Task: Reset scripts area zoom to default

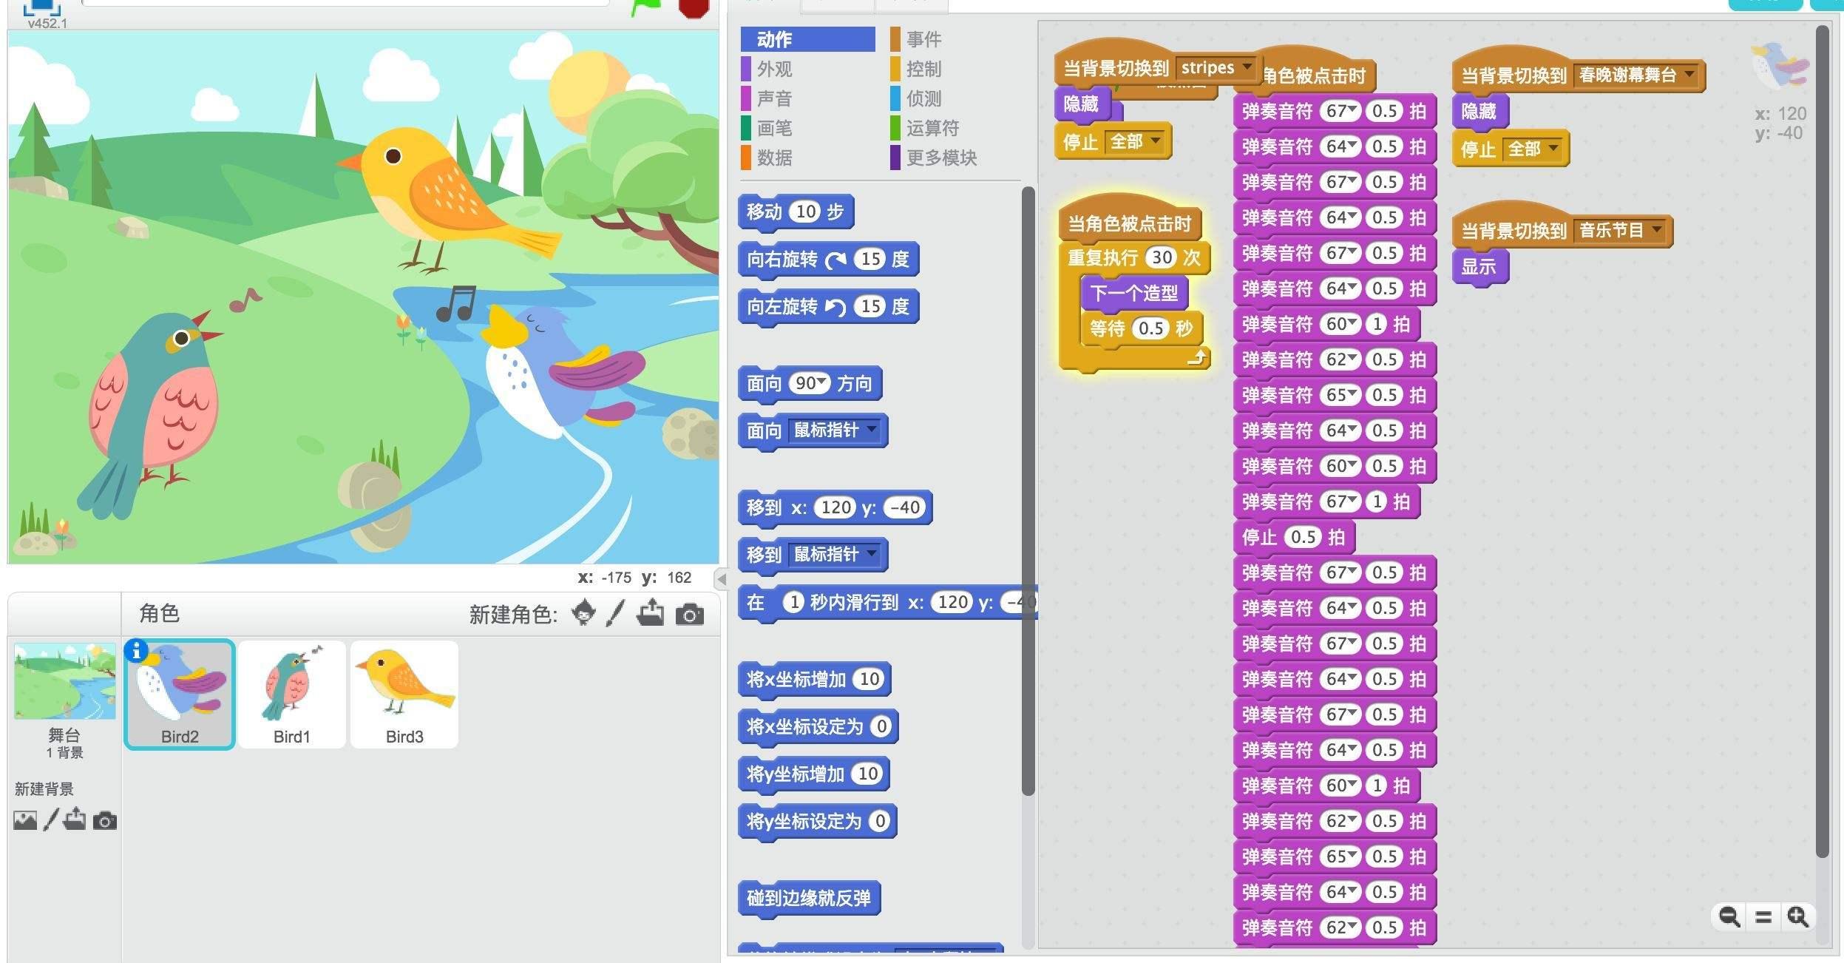Action: coord(1763,917)
